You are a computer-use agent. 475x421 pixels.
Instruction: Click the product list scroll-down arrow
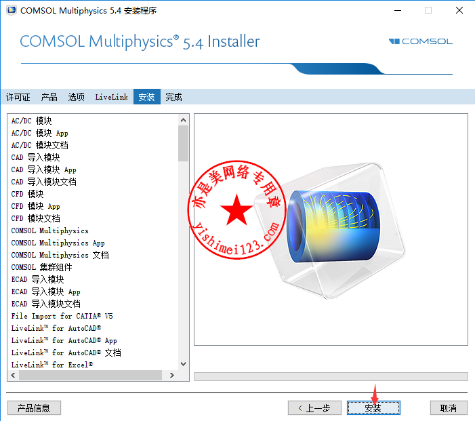183,364
